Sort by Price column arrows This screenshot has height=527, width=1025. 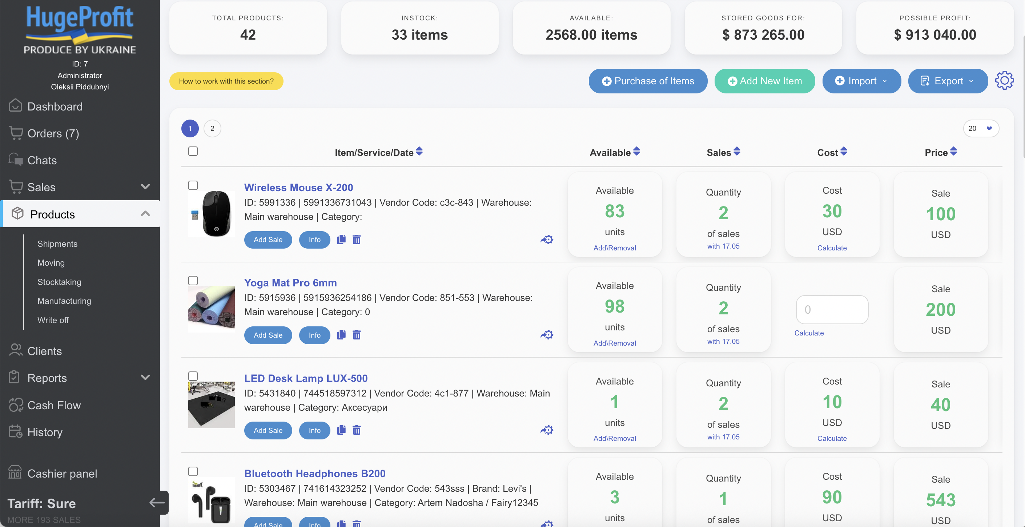[953, 152]
